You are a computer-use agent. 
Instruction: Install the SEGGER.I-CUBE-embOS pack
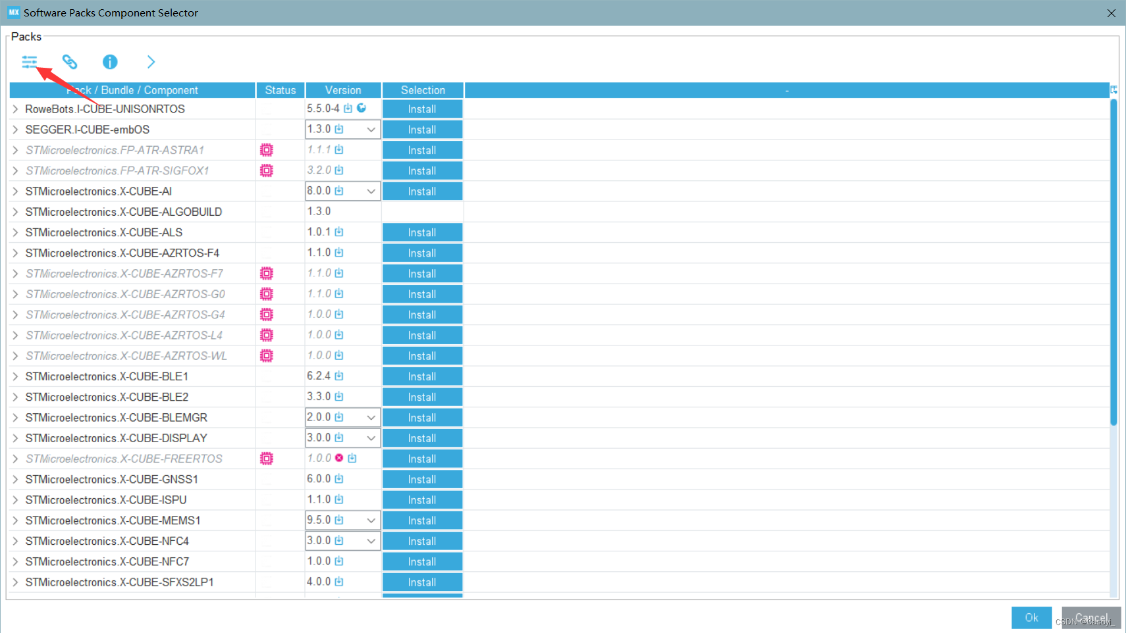click(422, 130)
